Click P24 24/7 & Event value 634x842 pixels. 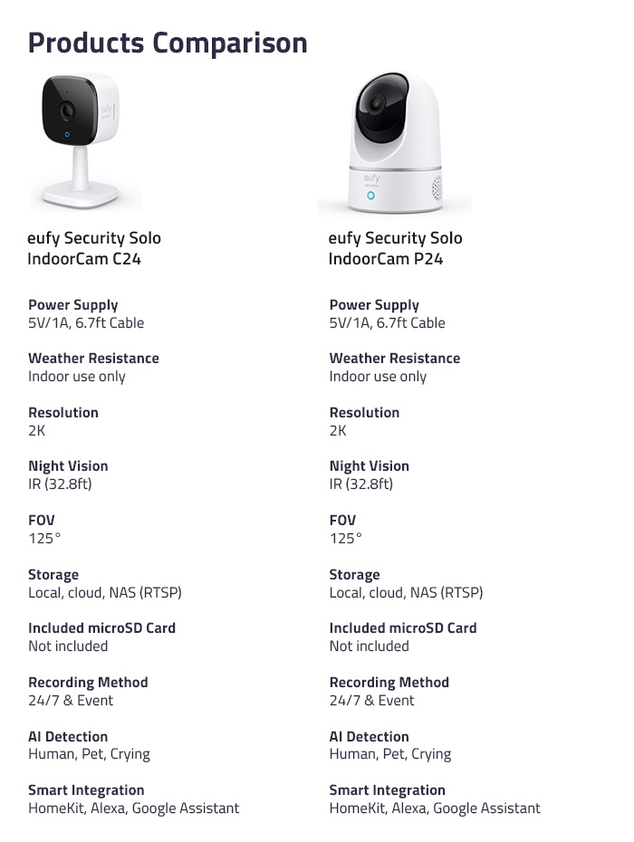(372, 701)
